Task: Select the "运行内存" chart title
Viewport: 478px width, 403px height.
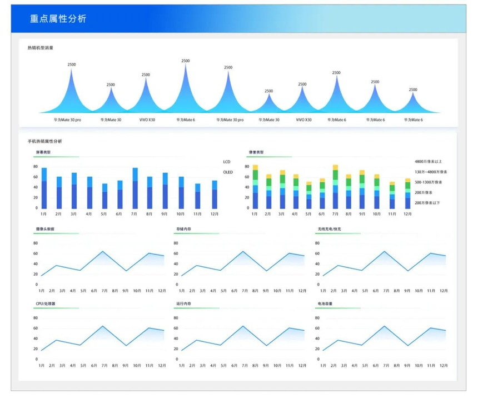Action: coord(183,304)
